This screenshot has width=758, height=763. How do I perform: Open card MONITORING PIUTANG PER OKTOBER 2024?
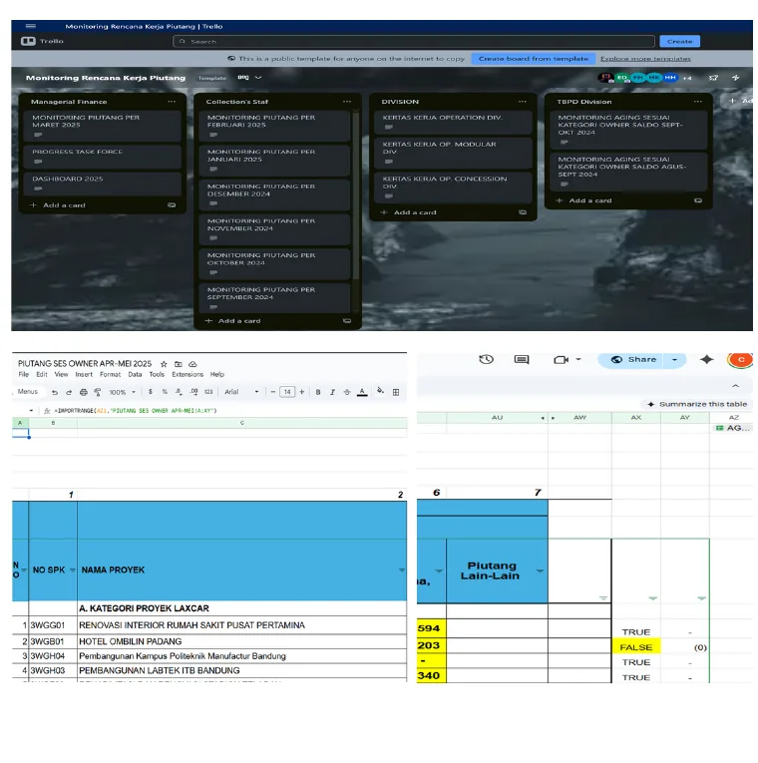tap(274, 263)
